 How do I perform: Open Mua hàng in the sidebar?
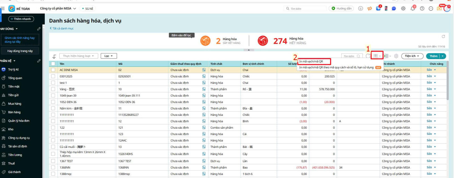[14, 104]
